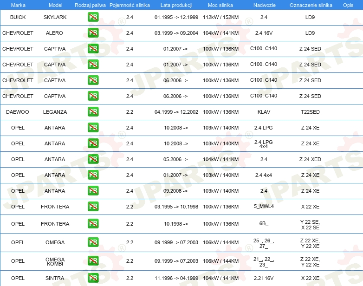This screenshot has height=286, width=363.
Task: Select the SINTRA model cell
Action: 55,278
